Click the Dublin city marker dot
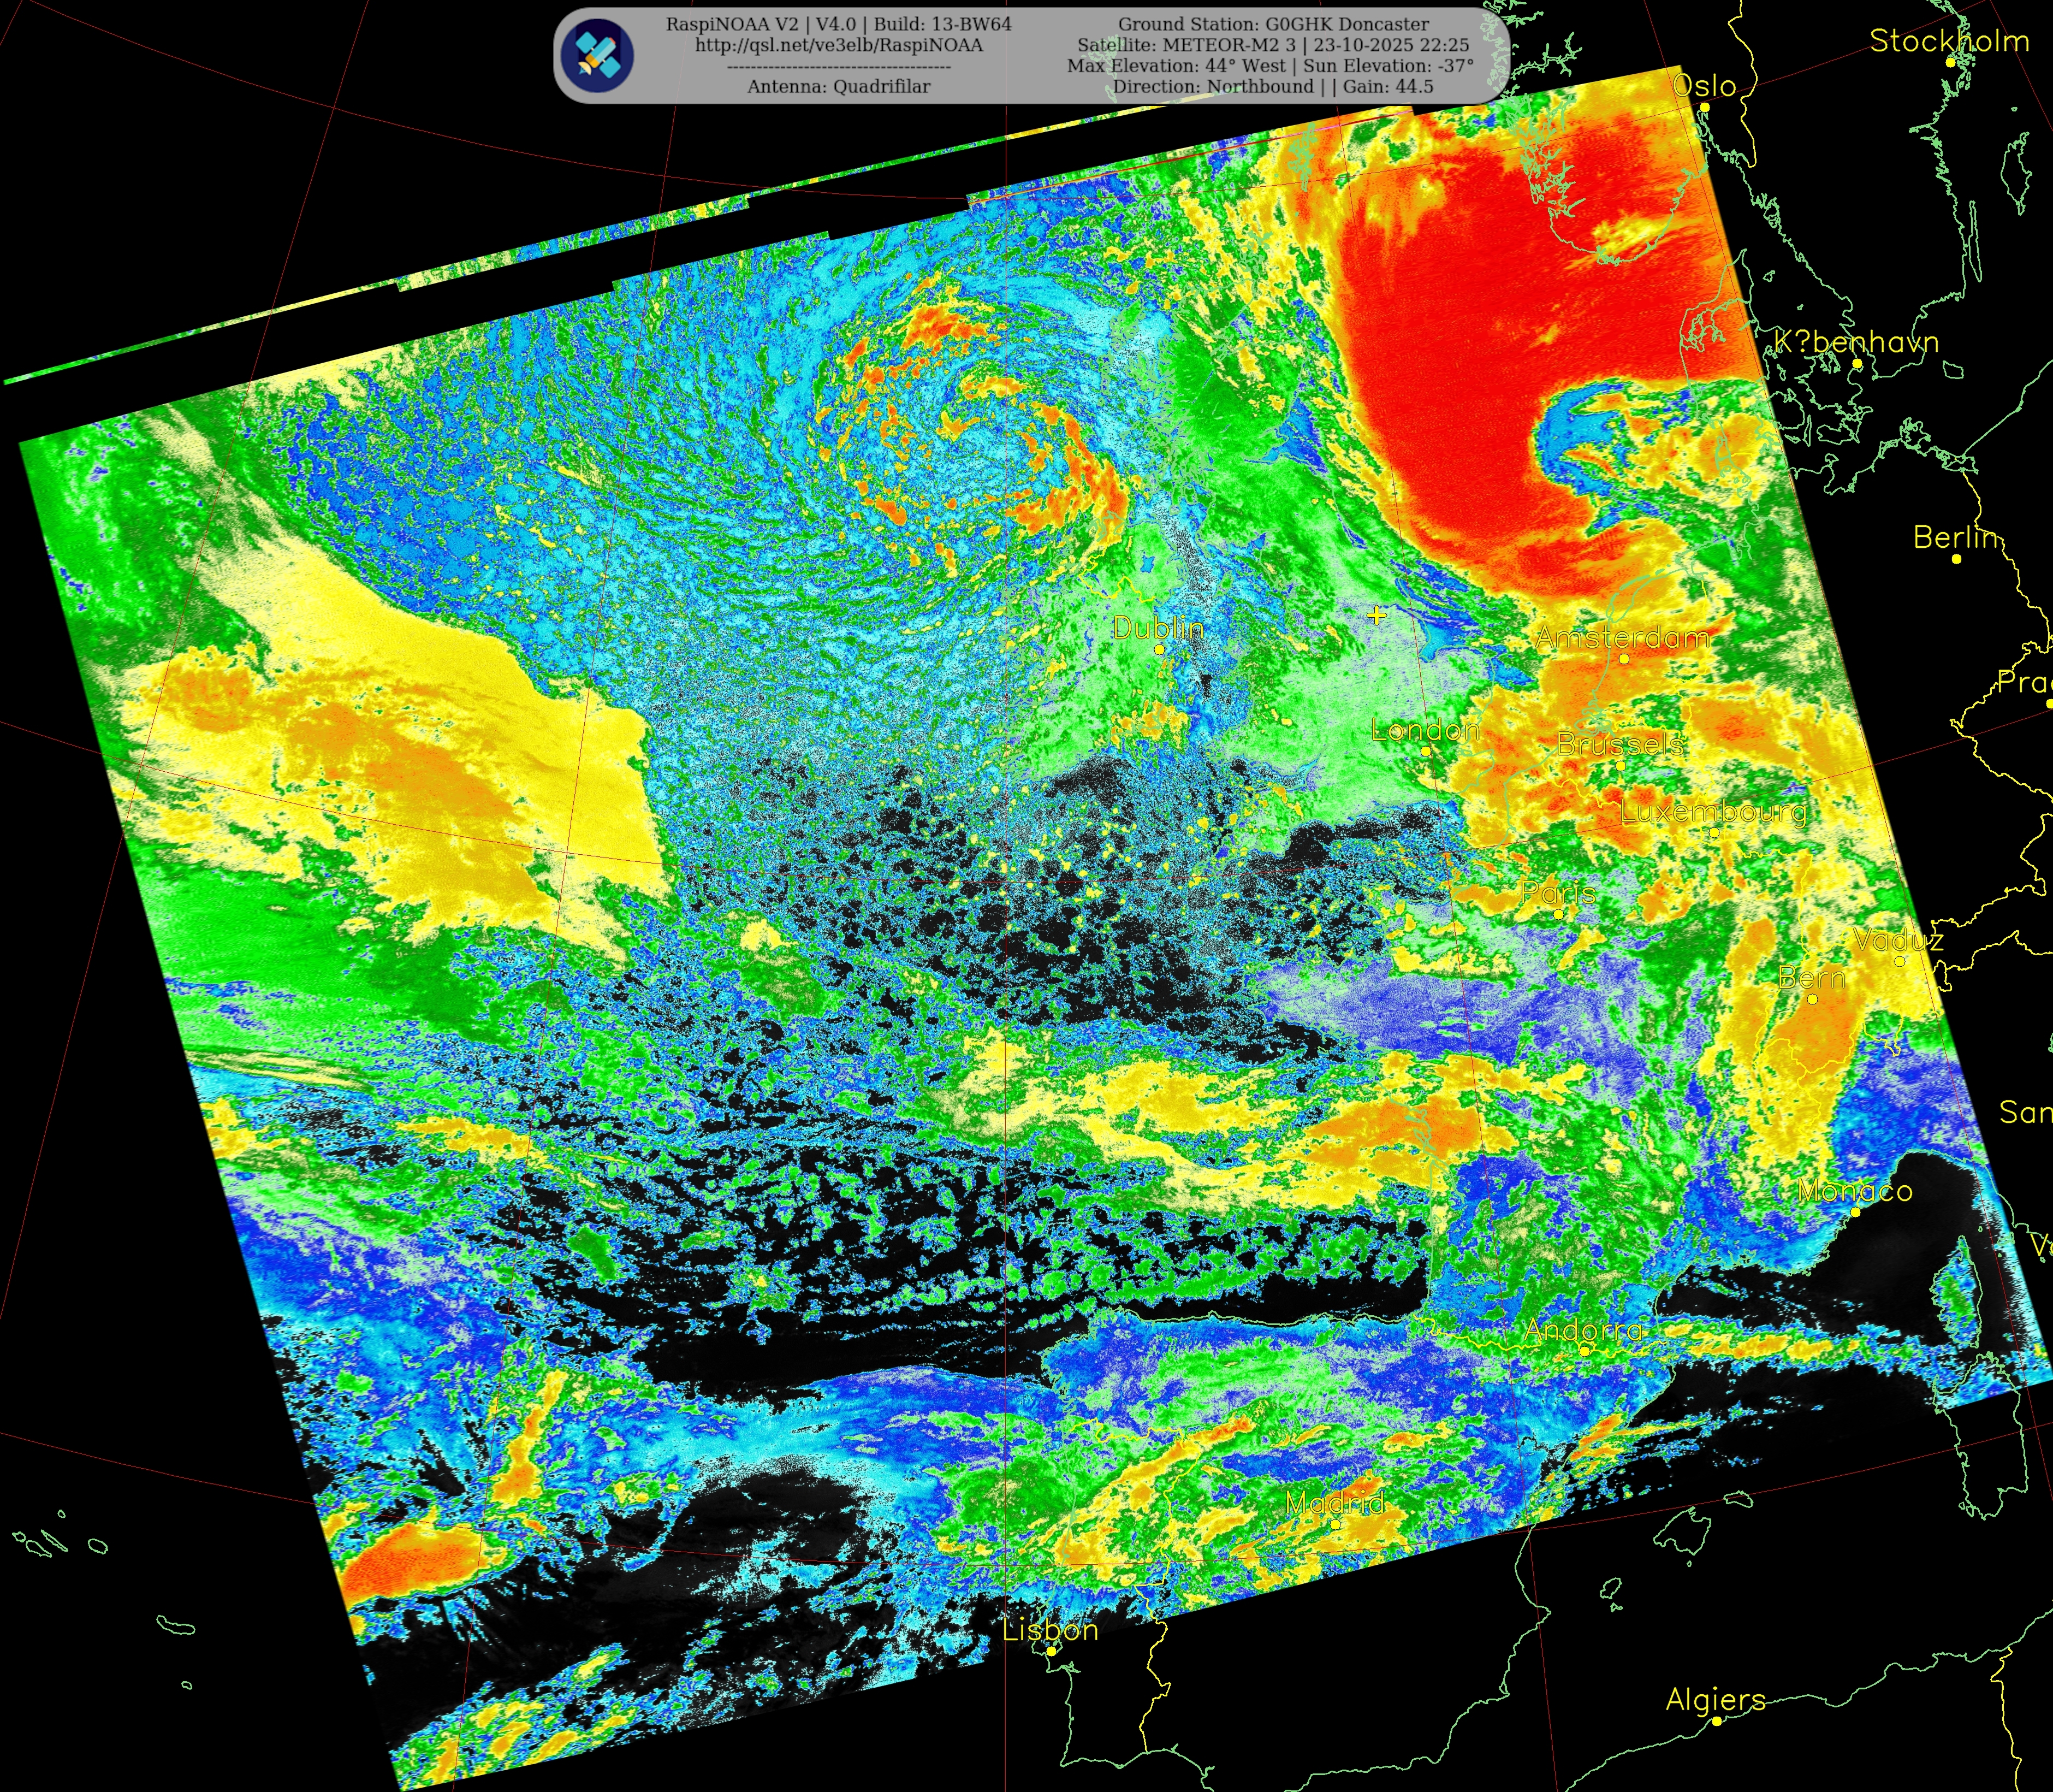Viewport: 2053px width, 1792px height. point(1159,649)
